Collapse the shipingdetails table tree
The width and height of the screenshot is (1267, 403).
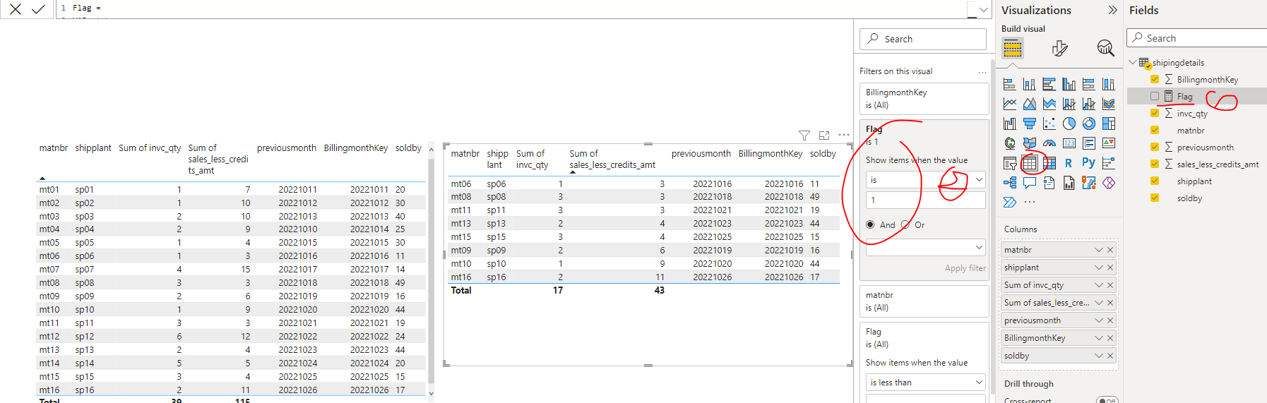[x=1133, y=62]
